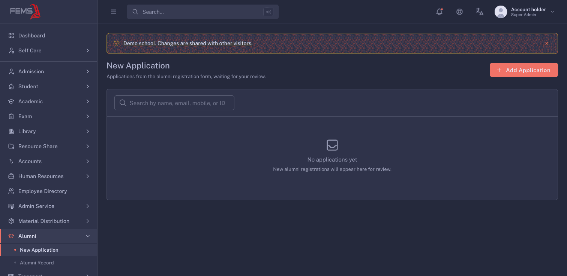Image resolution: width=567 pixels, height=276 pixels.
Task: Expand the Self Care chevron
Action: [x=88, y=50]
